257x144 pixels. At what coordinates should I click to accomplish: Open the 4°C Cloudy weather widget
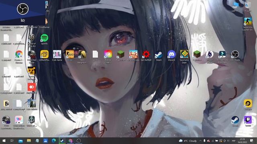click(188, 141)
